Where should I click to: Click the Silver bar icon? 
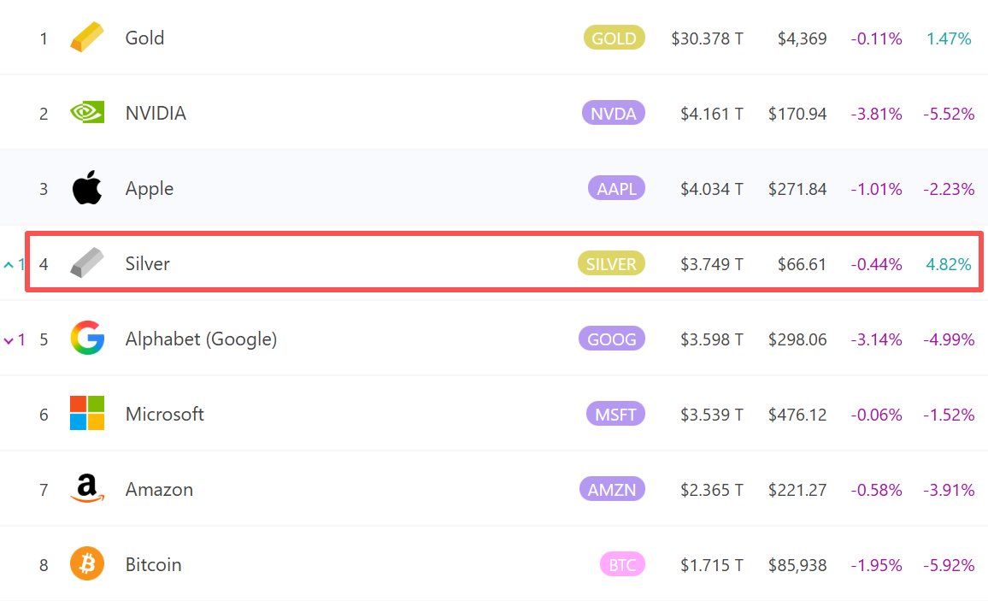pos(86,263)
